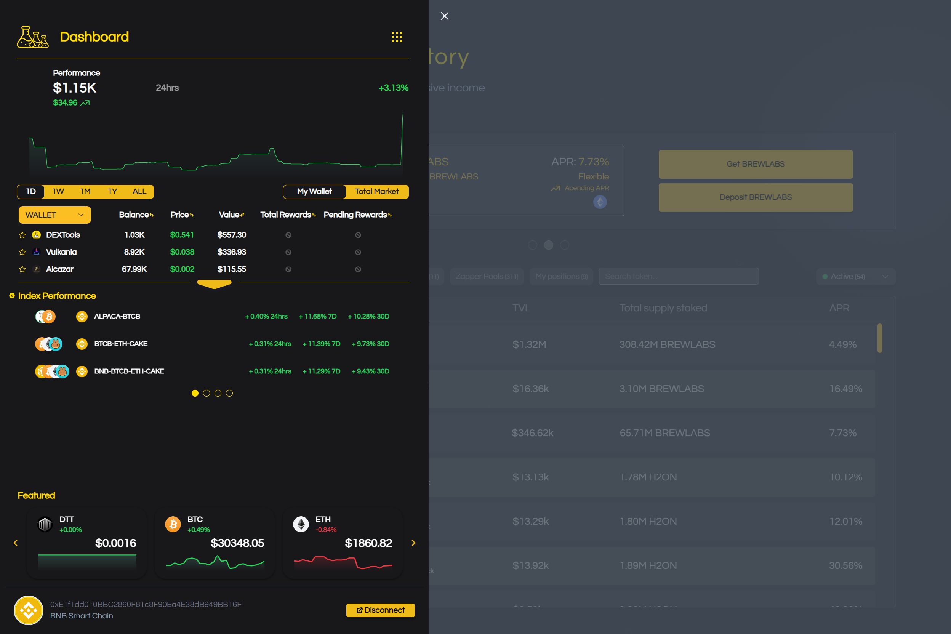Open the DTT price sparkline chart
The image size is (951, 634).
[x=87, y=562]
